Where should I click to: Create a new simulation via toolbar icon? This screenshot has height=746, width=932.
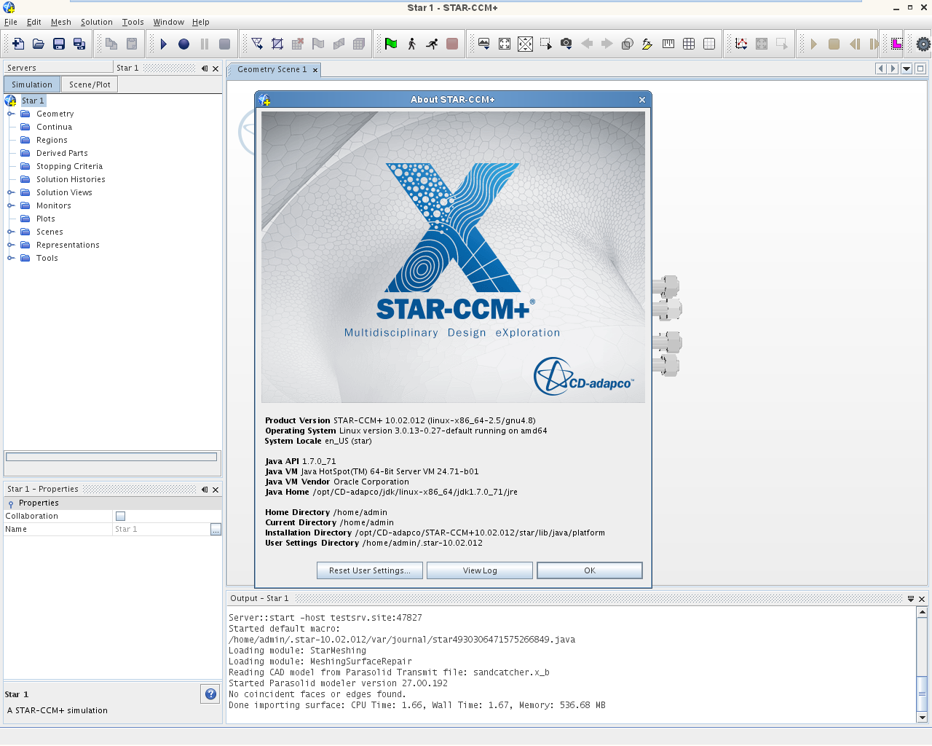(x=18, y=44)
